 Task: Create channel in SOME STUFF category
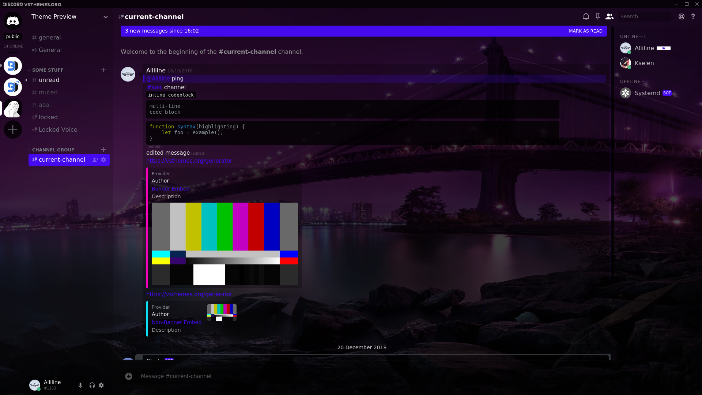[x=103, y=70]
